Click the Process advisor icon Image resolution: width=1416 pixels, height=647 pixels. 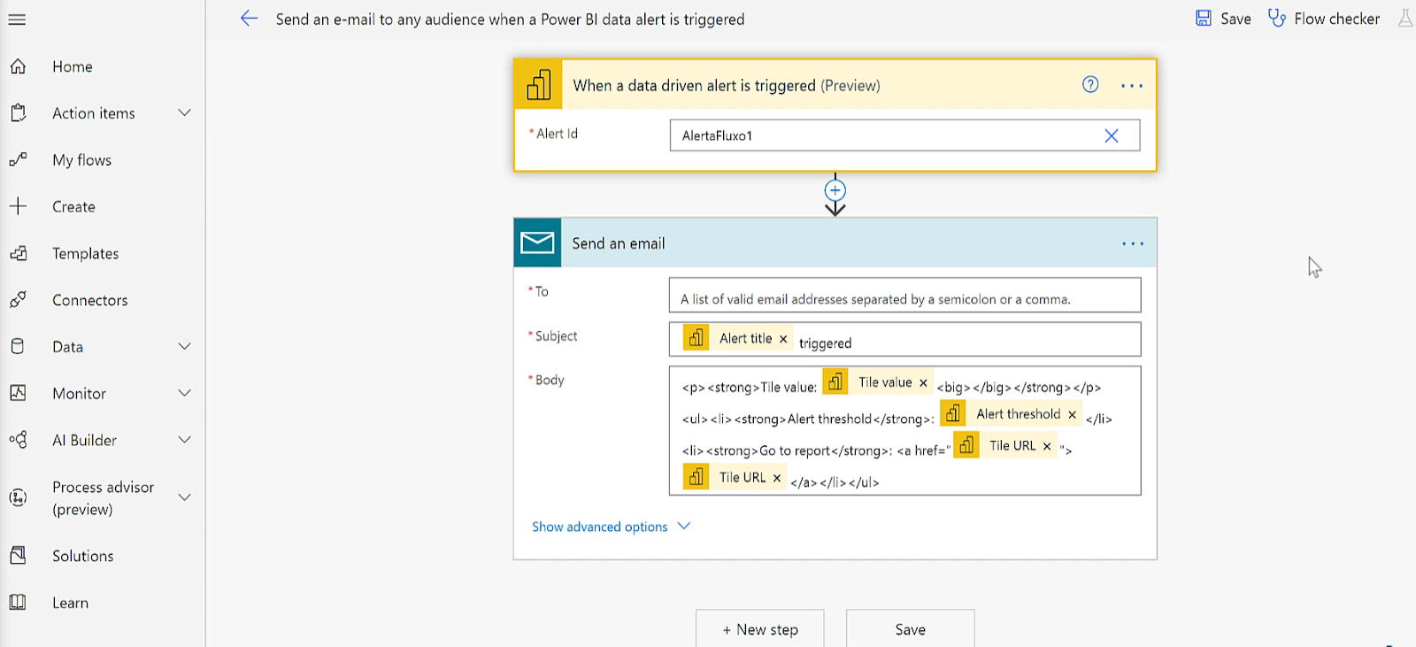[x=18, y=497]
